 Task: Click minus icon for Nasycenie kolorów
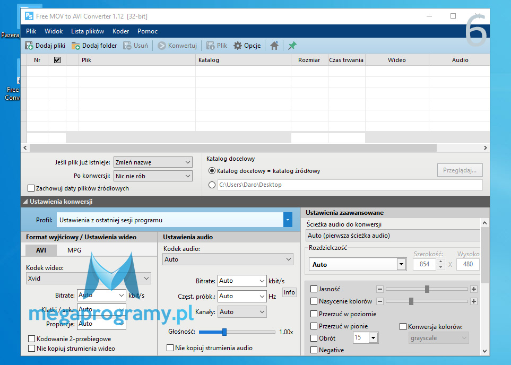[379, 301]
